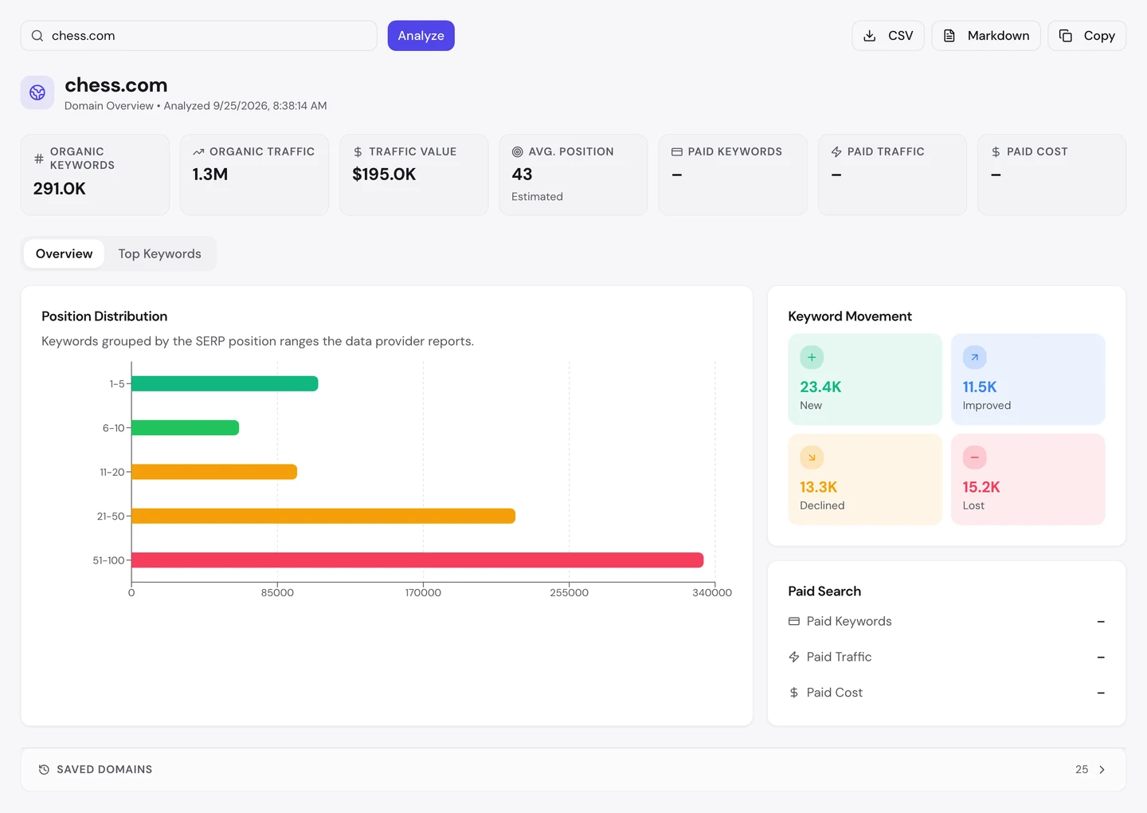Click the Domain Overview analyzed timestamp text
Viewport: 1147px width, 813px height.
coord(196,105)
